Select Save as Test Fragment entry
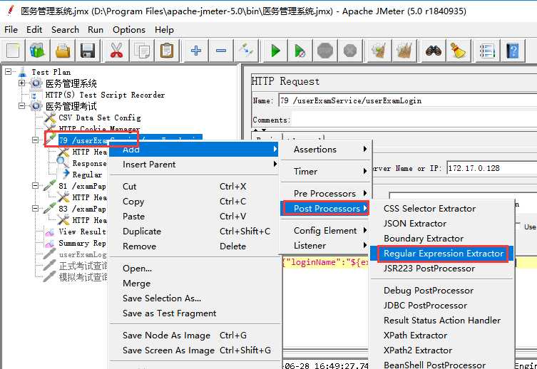The image size is (537, 369). click(194, 313)
